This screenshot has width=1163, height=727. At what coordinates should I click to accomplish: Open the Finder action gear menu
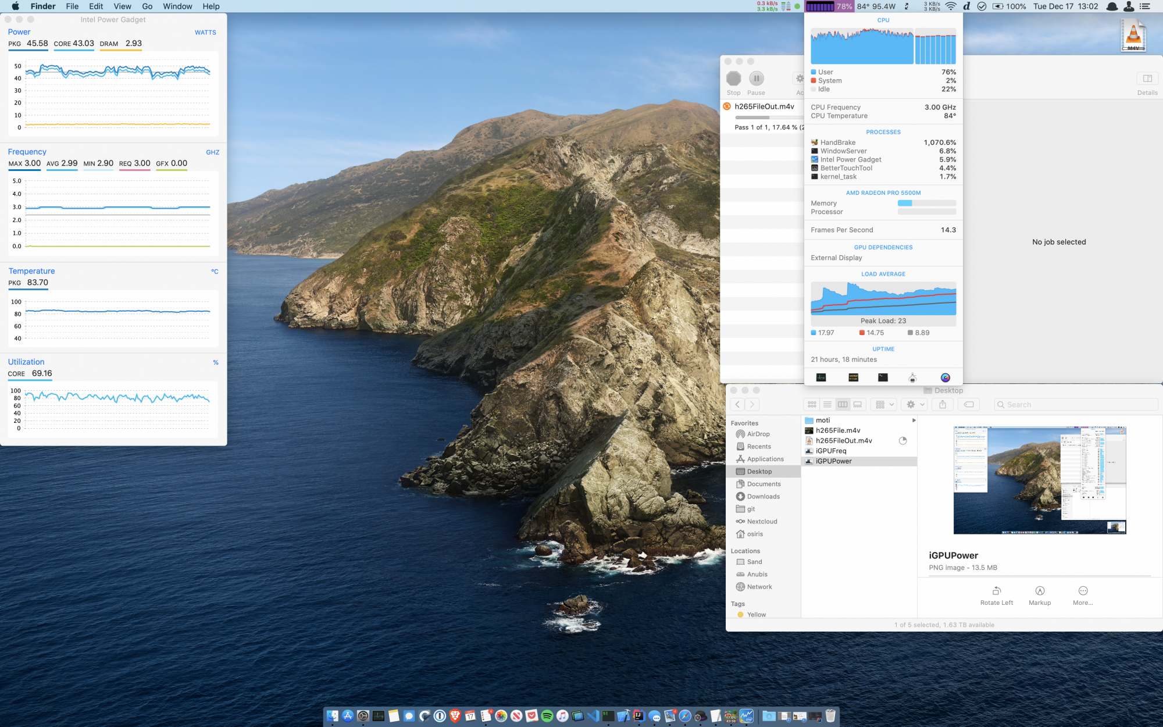915,404
